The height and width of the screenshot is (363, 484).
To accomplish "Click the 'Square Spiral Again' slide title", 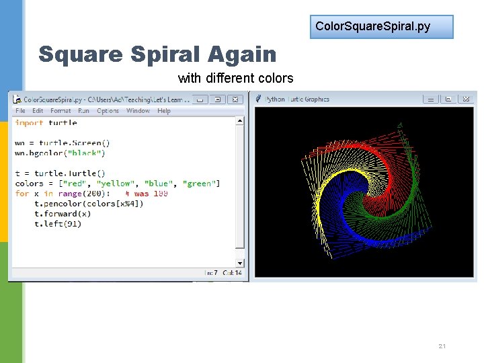I will coord(157,54).
